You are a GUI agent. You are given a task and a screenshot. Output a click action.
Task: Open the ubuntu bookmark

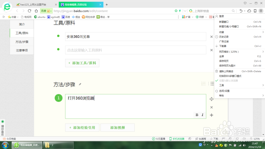click(40, 17)
